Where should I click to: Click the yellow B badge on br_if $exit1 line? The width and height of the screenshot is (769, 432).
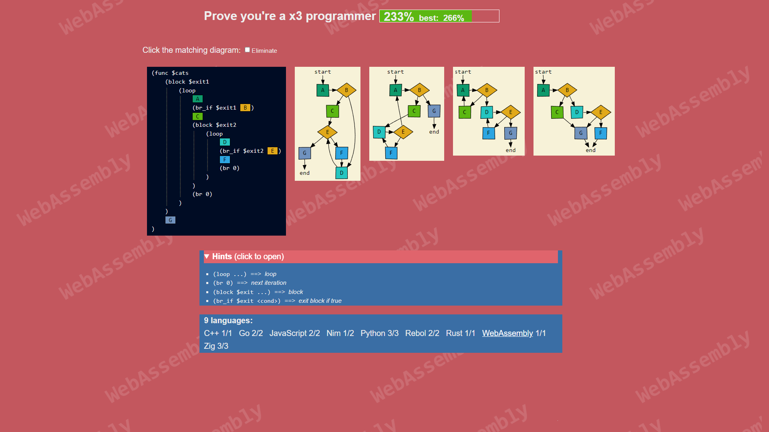coord(245,108)
